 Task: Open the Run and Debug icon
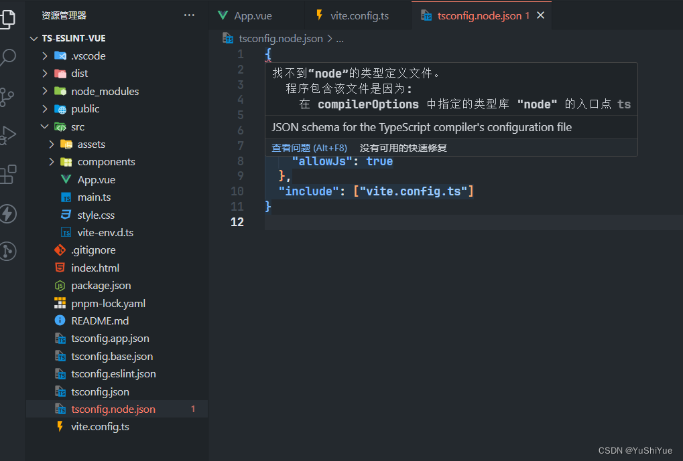[7, 136]
